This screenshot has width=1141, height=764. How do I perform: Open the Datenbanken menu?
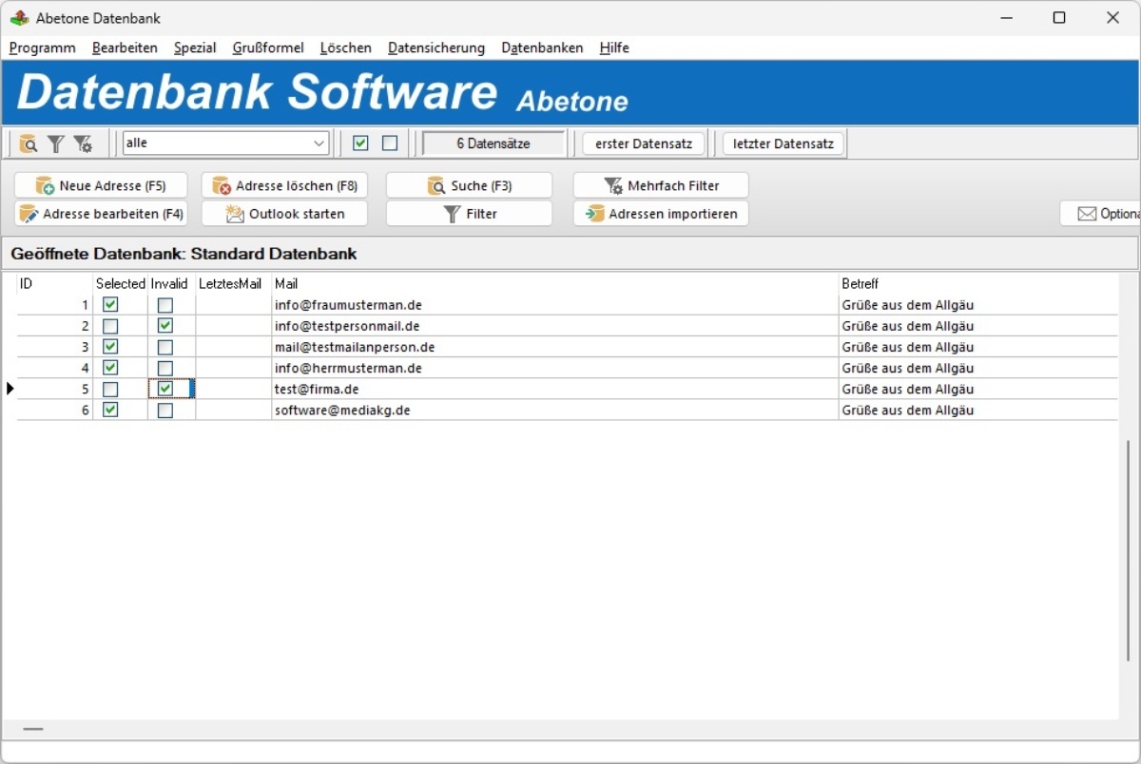(x=542, y=48)
